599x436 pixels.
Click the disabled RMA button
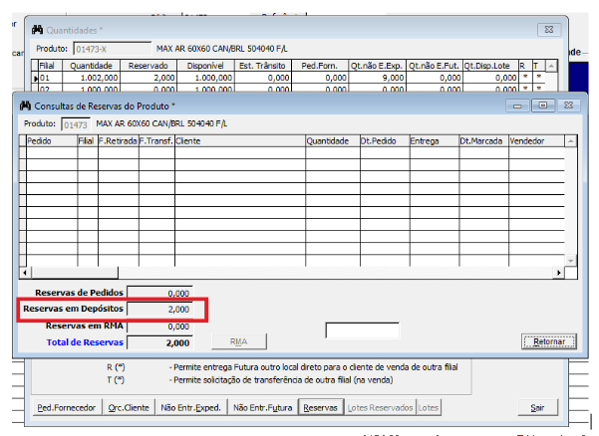tap(239, 341)
